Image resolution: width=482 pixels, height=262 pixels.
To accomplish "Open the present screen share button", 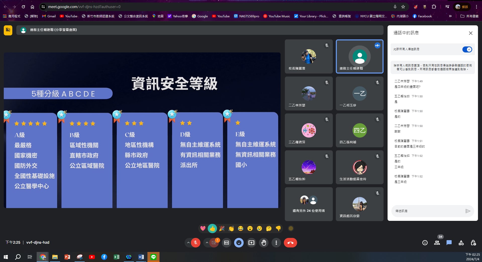I will click(251, 243).
